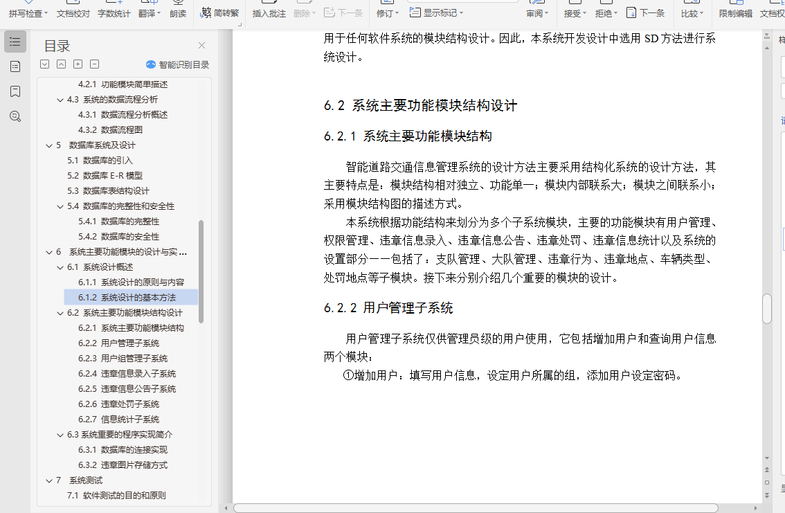Jump to 6.2.2 用户管理子系统 in outline
This screenshot has width=785, height=513.
[118, 343]
